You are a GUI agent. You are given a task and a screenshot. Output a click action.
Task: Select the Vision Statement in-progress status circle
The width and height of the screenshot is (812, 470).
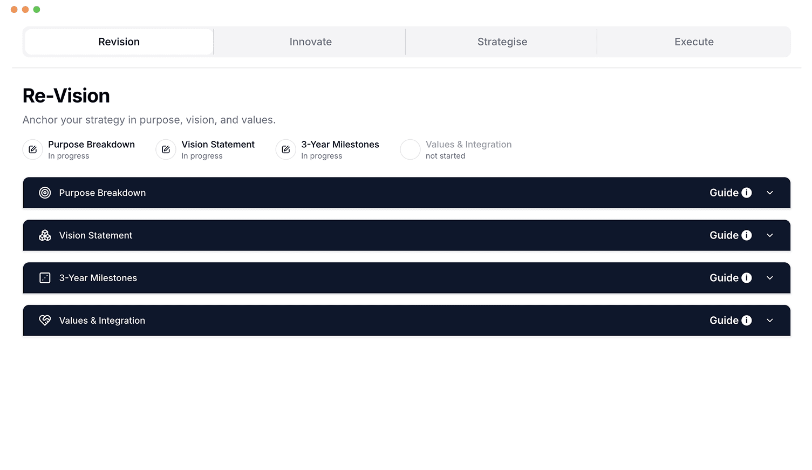pyautogui.click(x=166, y=149)
